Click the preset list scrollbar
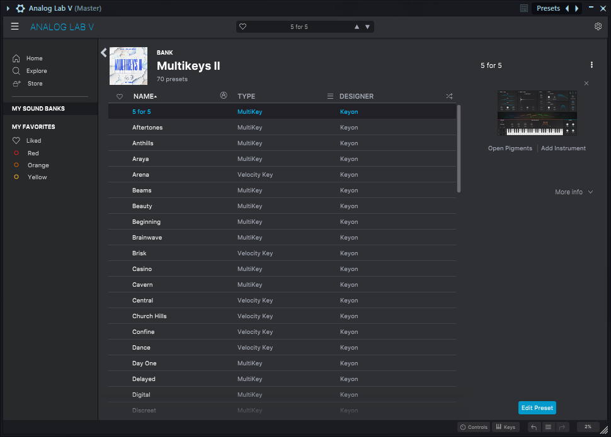Image resolution: width=611 pixels, height=437 pixels. click(459, 148)
